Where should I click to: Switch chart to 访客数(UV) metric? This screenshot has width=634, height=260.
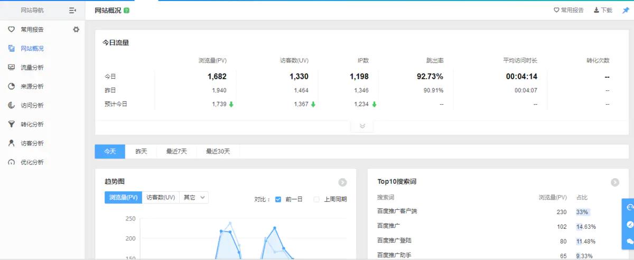(161, 197)
